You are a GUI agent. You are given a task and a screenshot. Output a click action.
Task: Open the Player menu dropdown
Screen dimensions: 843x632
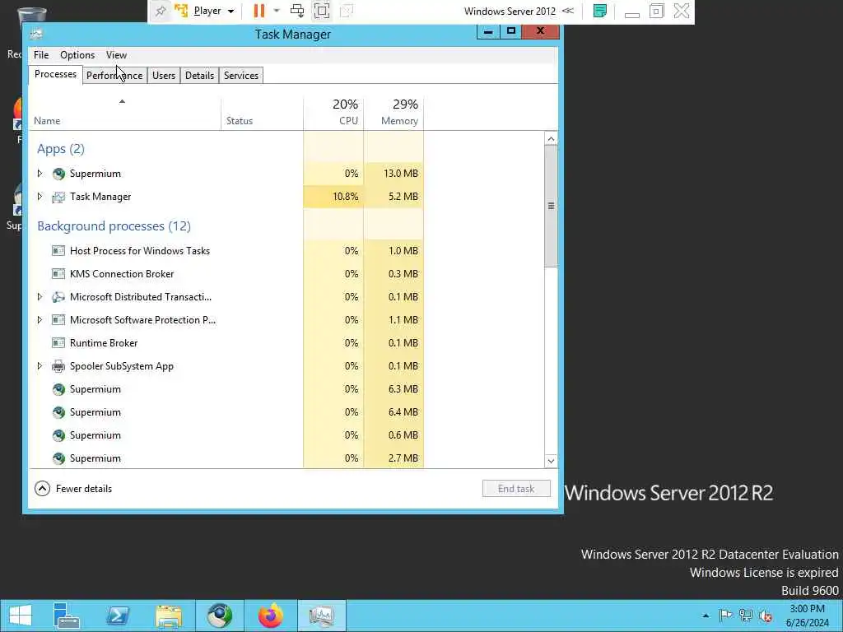213,11
